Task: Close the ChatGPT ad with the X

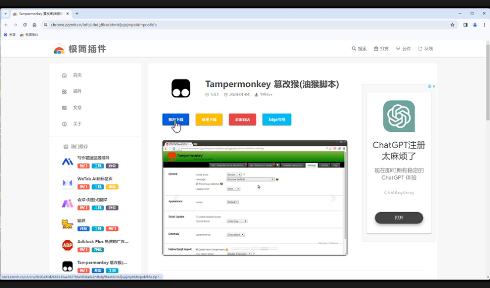Action: coord(434,86)
